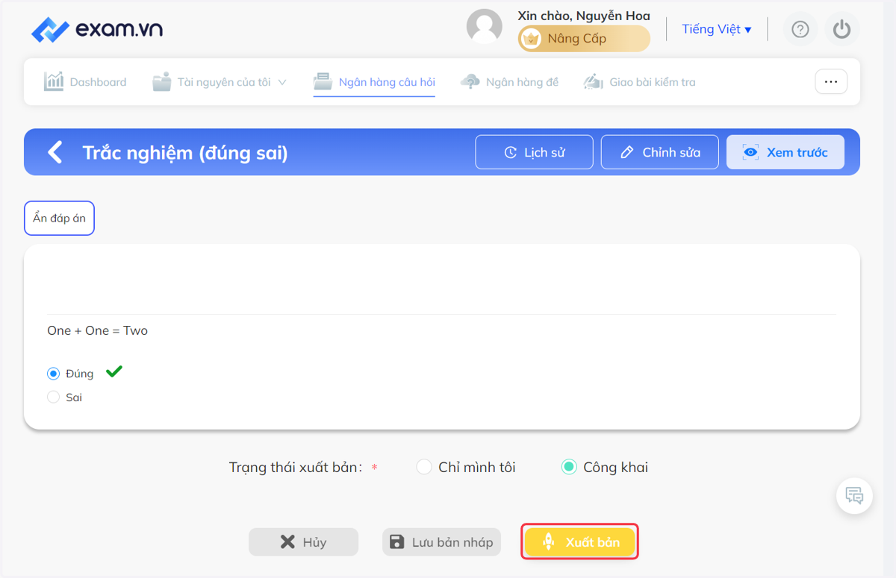Click the Chỉnh sửa edit button
Image resolution: width=896 pixels, height=578 pixels.
coord(660,152)
